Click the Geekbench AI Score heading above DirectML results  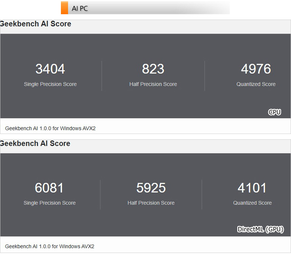[35, 143]
